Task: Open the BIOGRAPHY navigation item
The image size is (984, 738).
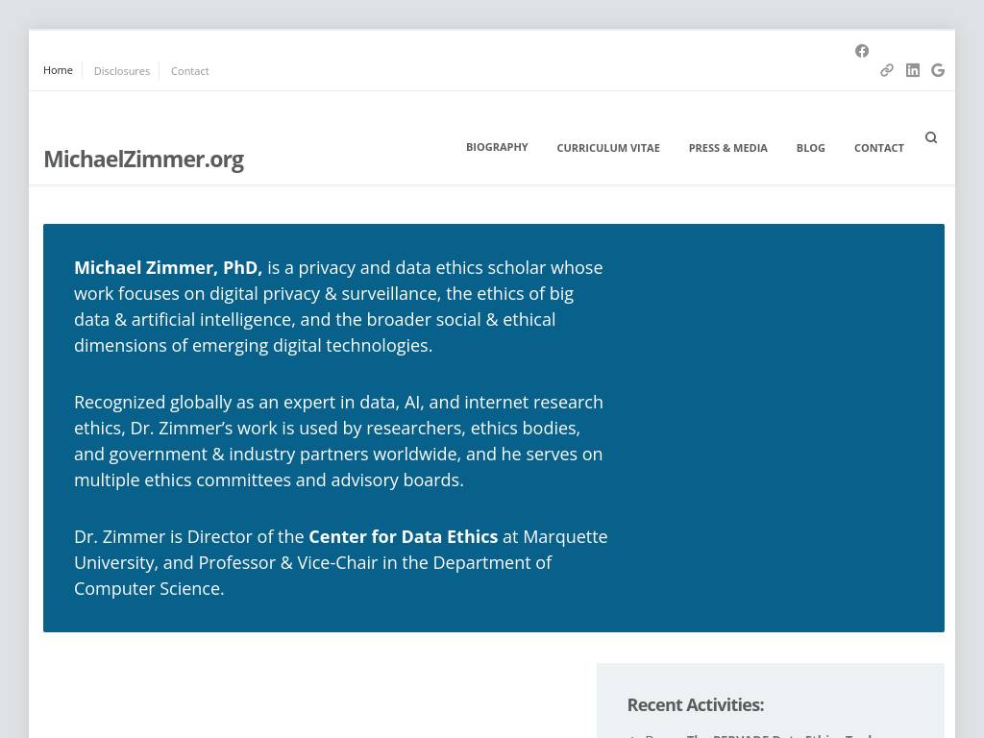Action: pyautogui.click(x=497, y=147)
